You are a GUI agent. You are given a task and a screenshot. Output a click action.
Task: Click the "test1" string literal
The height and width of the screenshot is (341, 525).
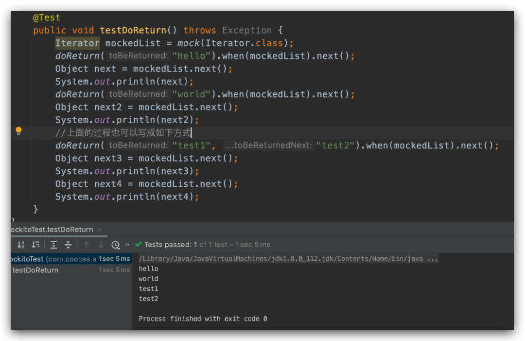coord(191,145)
